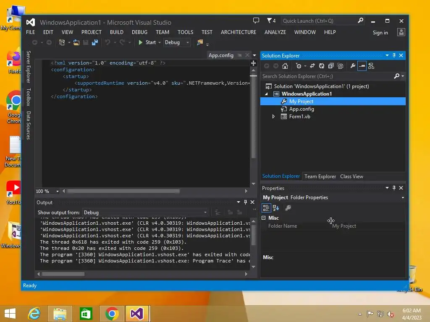430x322 pixels.
Task: Select the Solution Explorer bottom tab
Action: (x=281, y=177)
